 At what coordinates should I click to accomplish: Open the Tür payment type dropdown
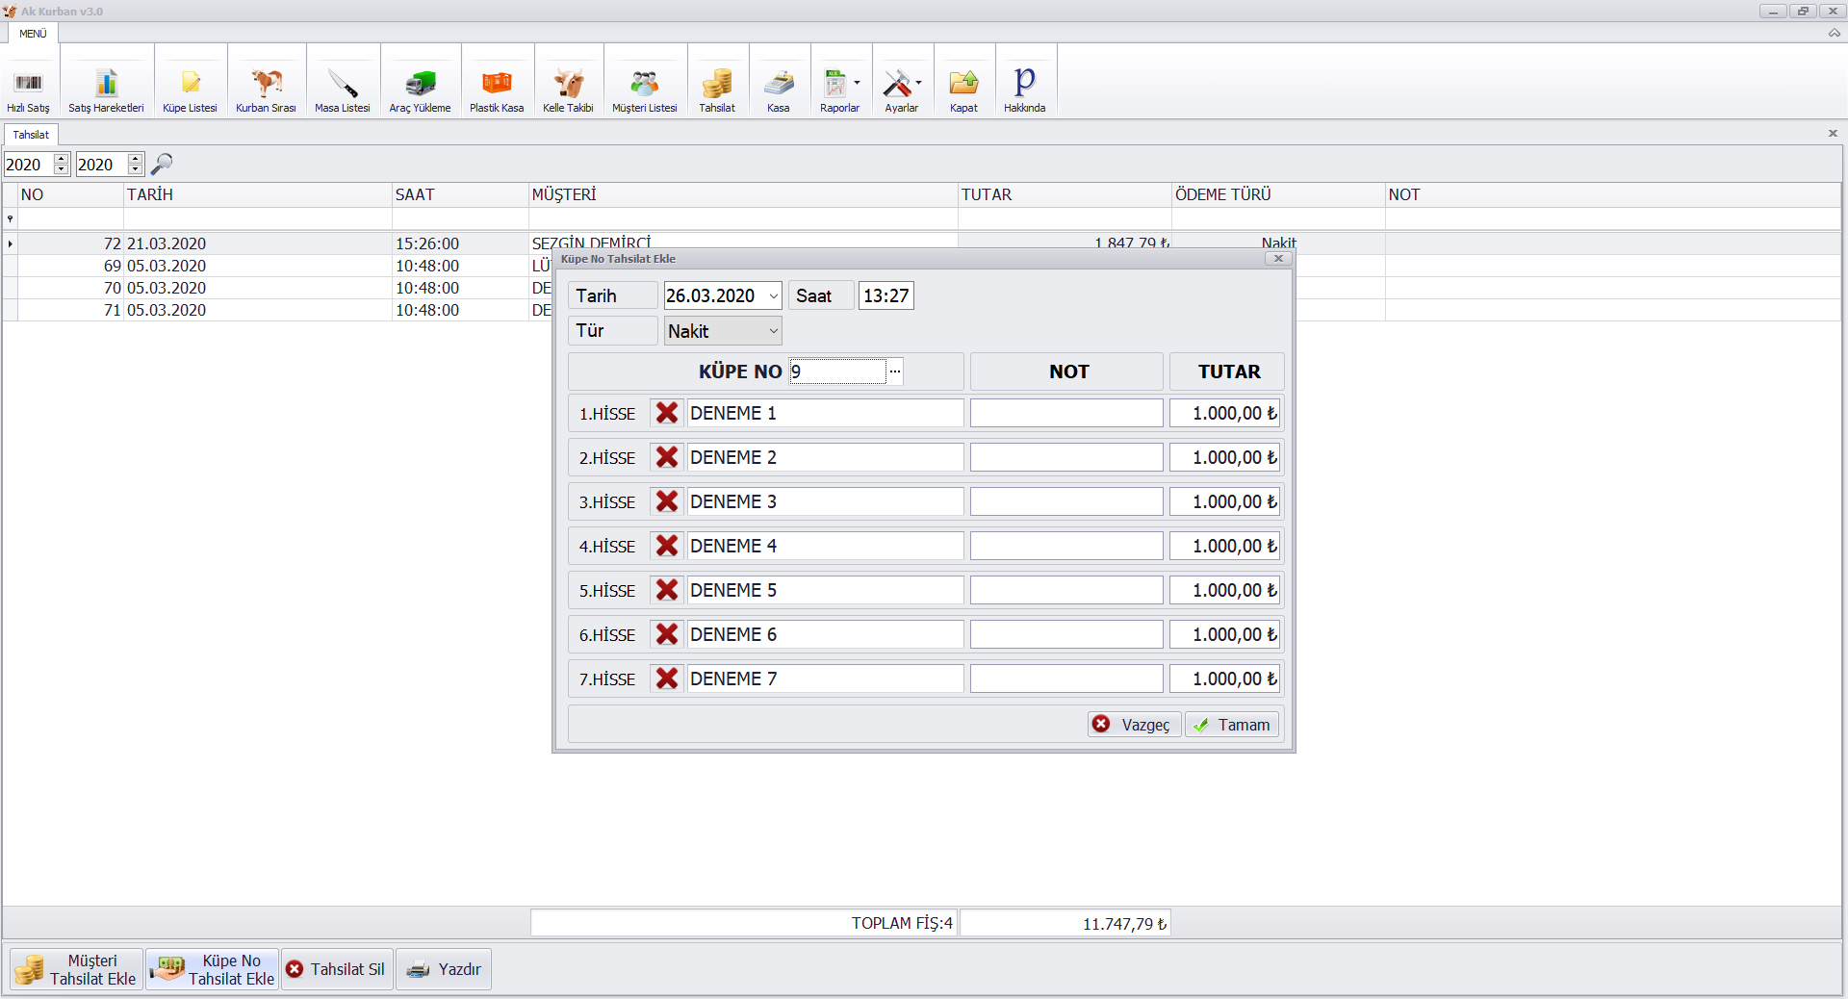[773, 331]
